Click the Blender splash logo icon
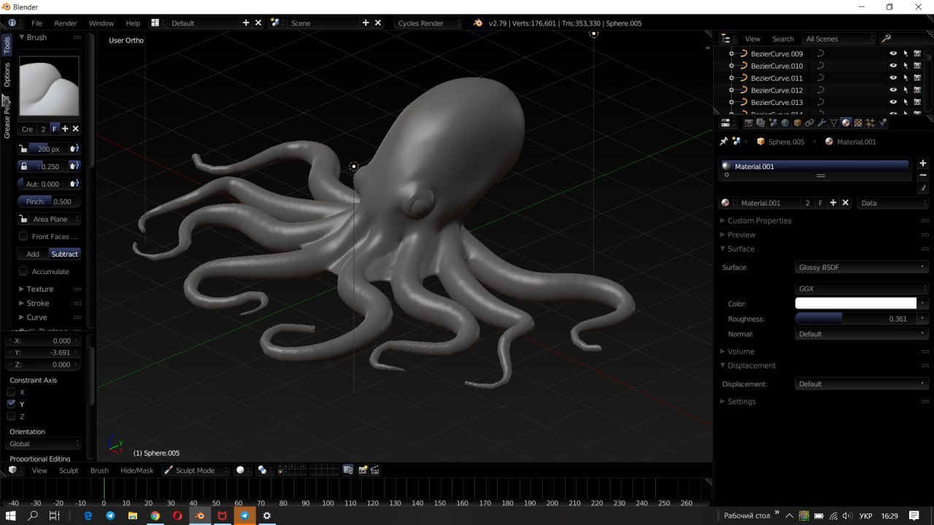 478,23
